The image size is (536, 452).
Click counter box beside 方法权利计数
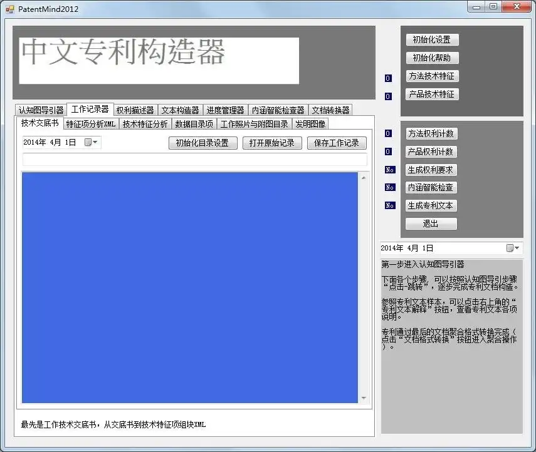388,133
